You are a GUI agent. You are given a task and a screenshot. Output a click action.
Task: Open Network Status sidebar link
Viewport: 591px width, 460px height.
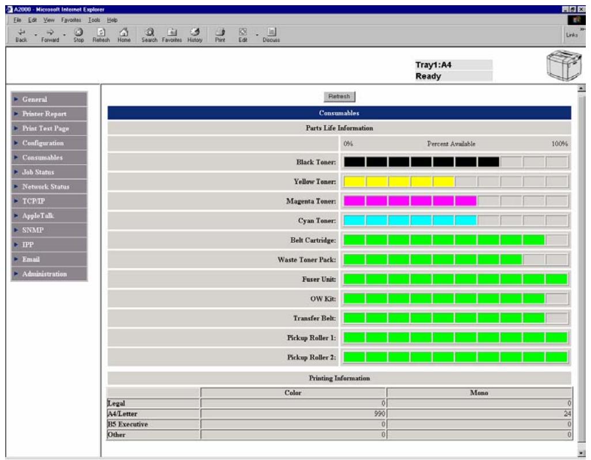(50, 186)
